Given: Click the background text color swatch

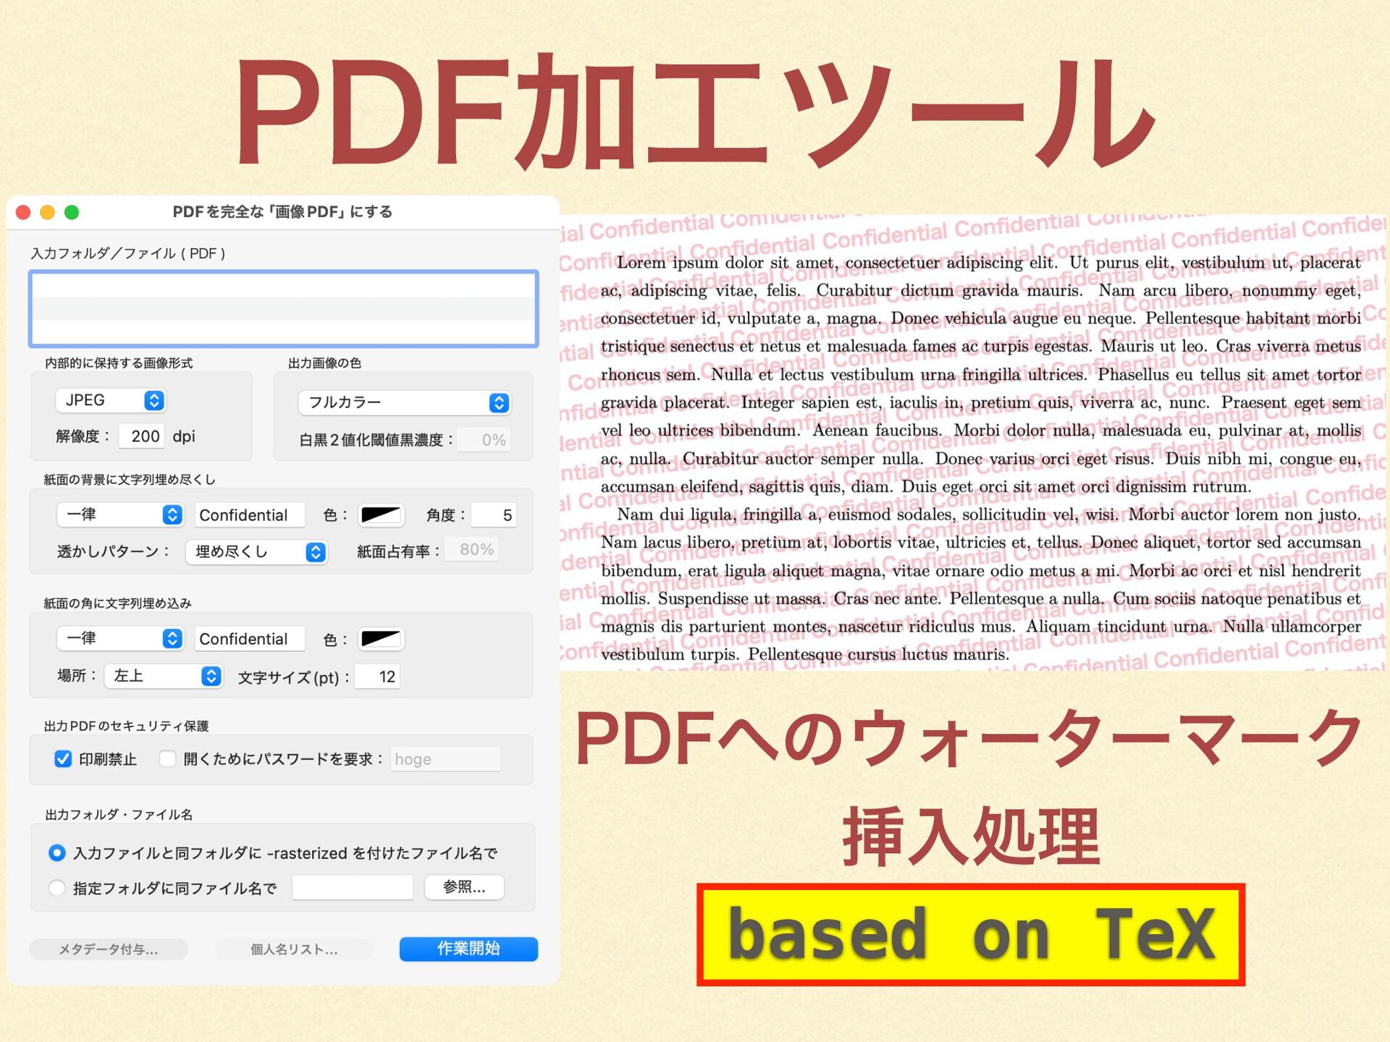Looking at the screenshot, I should pos(381,514).
